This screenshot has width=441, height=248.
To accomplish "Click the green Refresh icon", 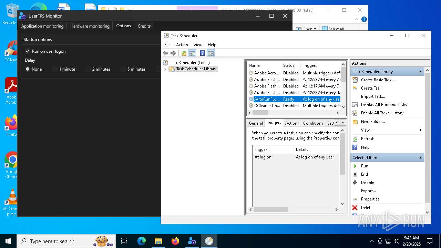I will click(x=355, y=139).
